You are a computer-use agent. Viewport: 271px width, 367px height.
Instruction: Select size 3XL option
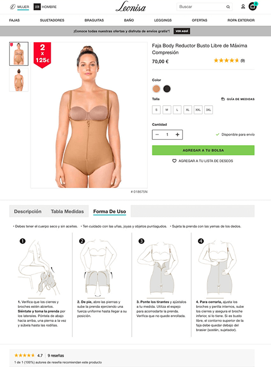coord(208,110)
